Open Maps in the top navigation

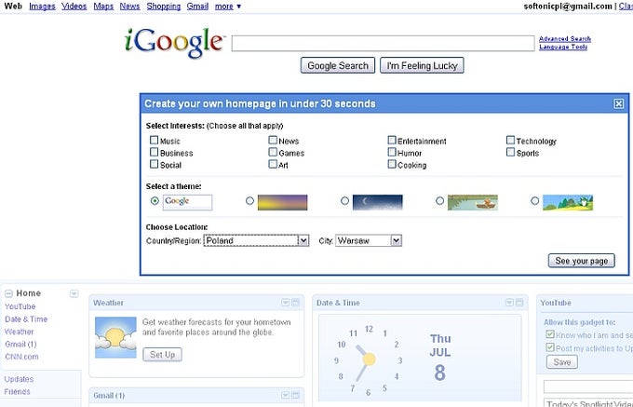(x=103, y=7)
